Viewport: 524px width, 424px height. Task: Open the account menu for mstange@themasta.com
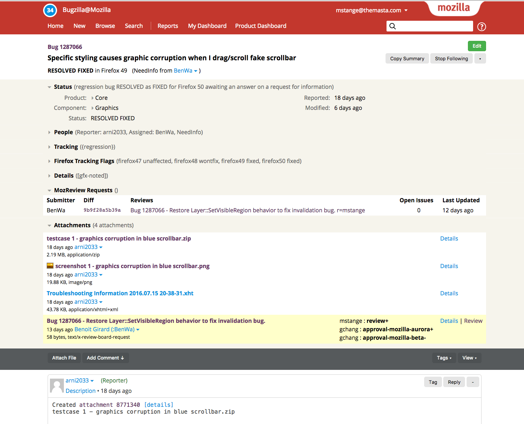pos(372,10)
